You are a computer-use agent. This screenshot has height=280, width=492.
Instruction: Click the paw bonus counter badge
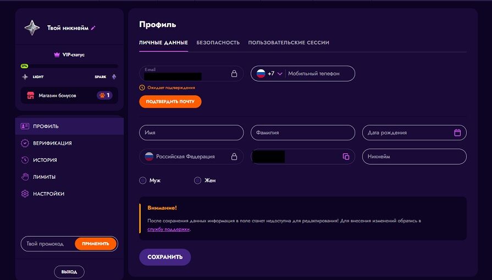pos(104,95)
